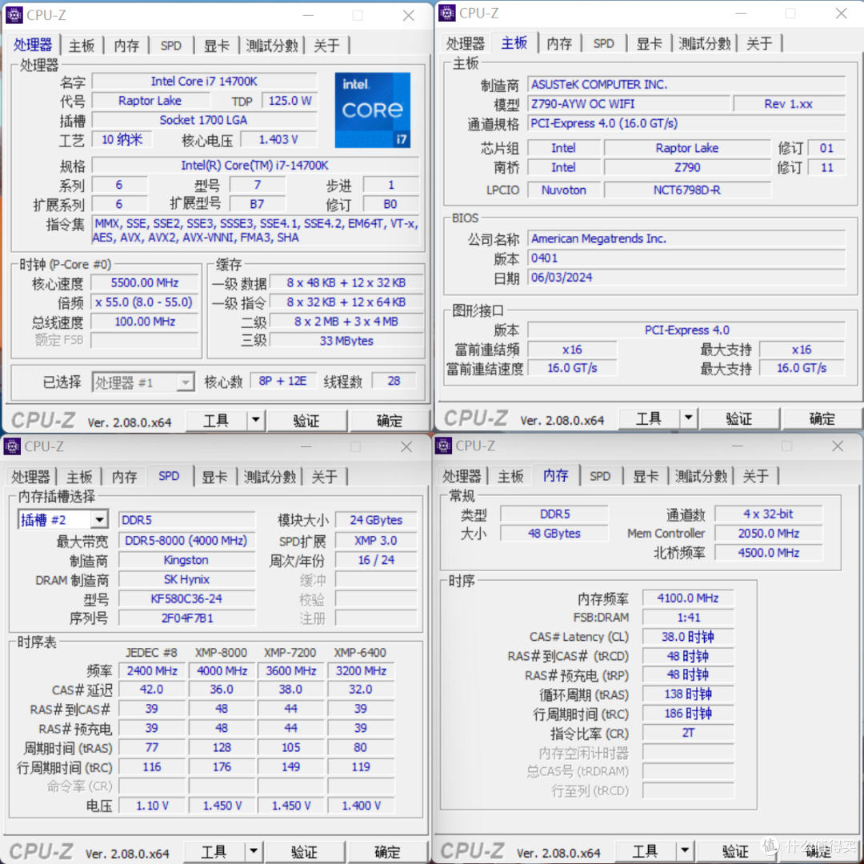Click the 4500.0 MHz northbridge frequency value

point(769,552)
